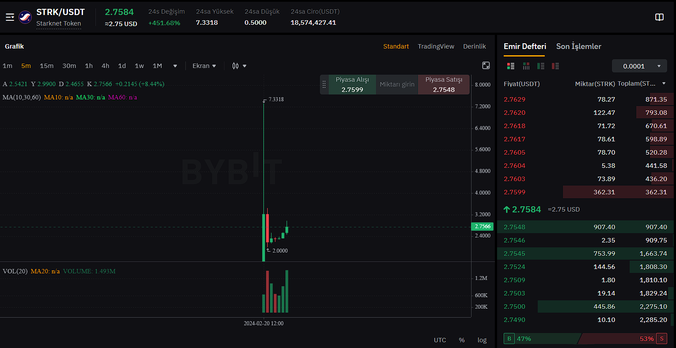Viewport: 676px width, 348px height.
Task: Click Piyasa Satışı sell button at 2.7548
Action: [x=444, y=84]
